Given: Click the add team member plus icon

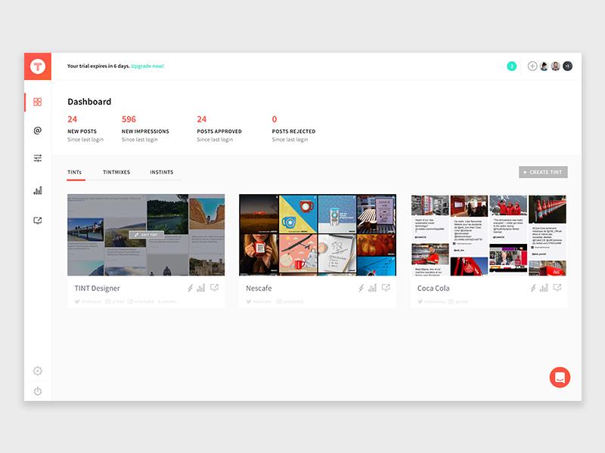Looking at the screenshot, I should tap(532, 66).
